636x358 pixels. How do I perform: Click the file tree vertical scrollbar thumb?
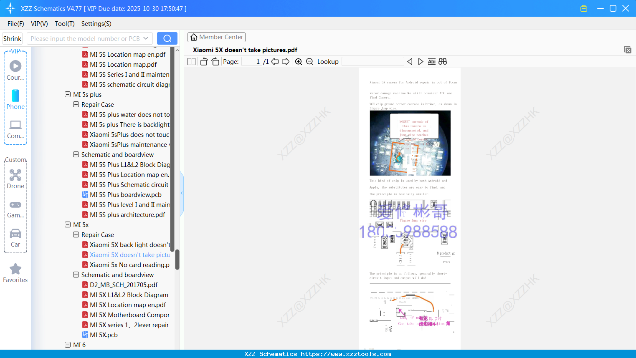177,260
